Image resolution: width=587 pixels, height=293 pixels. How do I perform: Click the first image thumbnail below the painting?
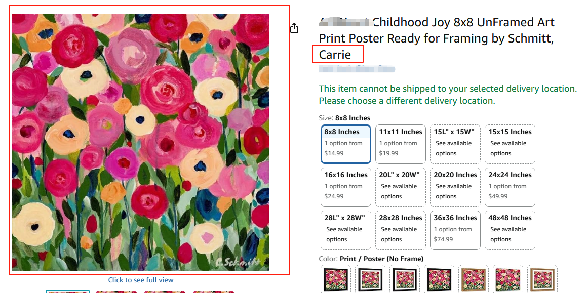coord(68,291)
